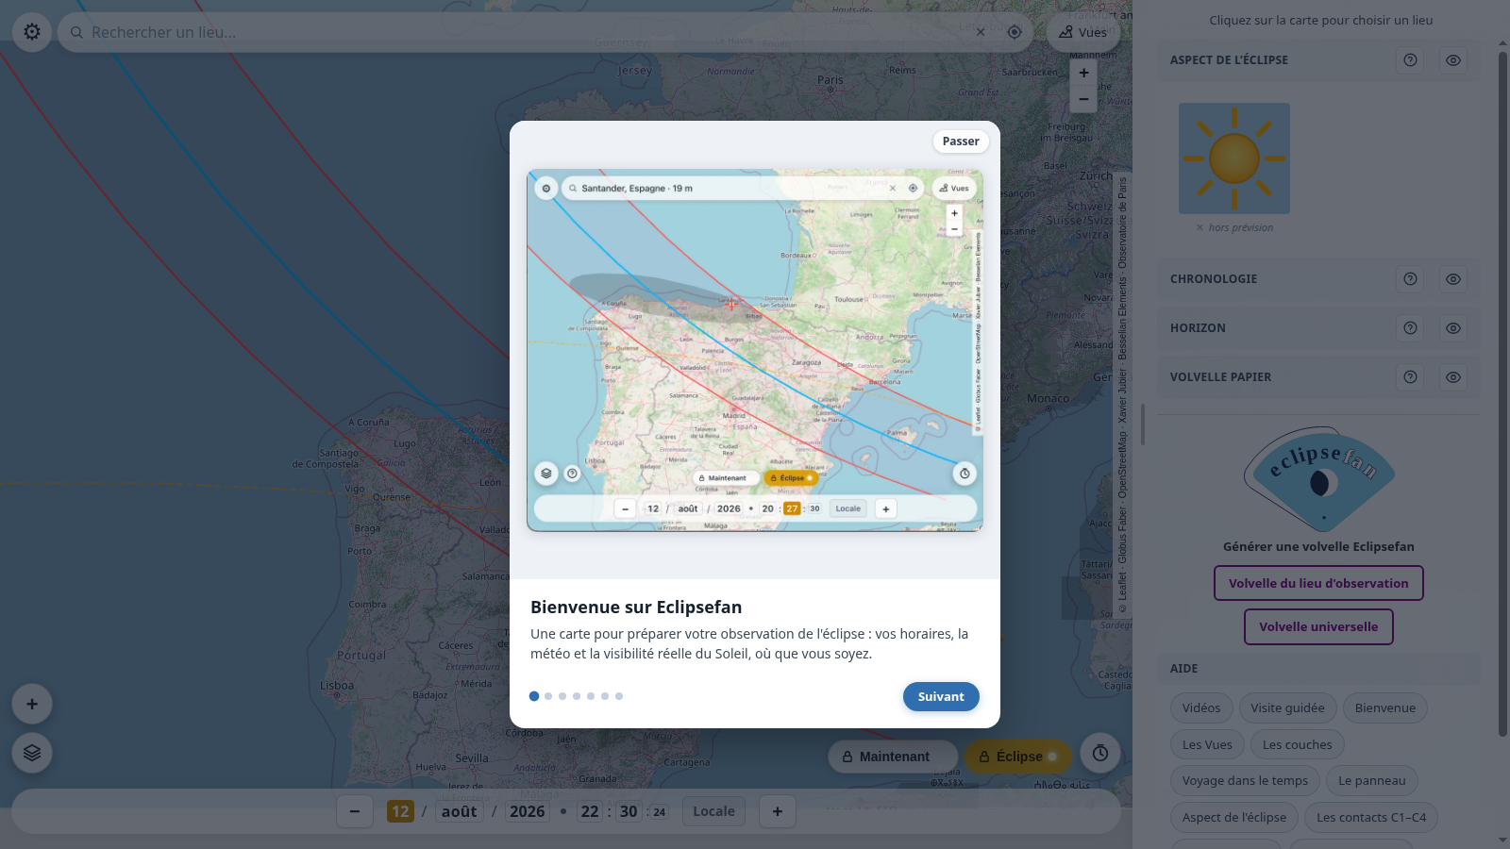1510x849 pixels.
Task: Click the sun aspect image
Action: point(1234,158)
